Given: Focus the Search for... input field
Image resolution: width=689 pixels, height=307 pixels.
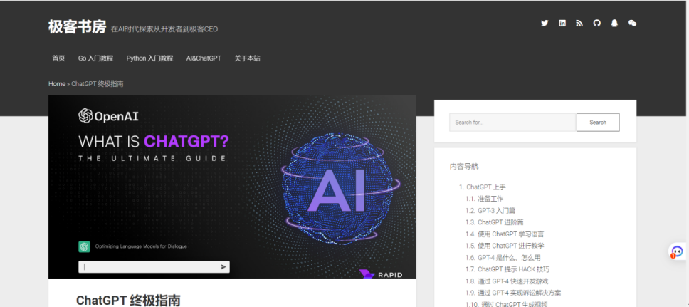Looking at the screenshot, I should point(512,123).
